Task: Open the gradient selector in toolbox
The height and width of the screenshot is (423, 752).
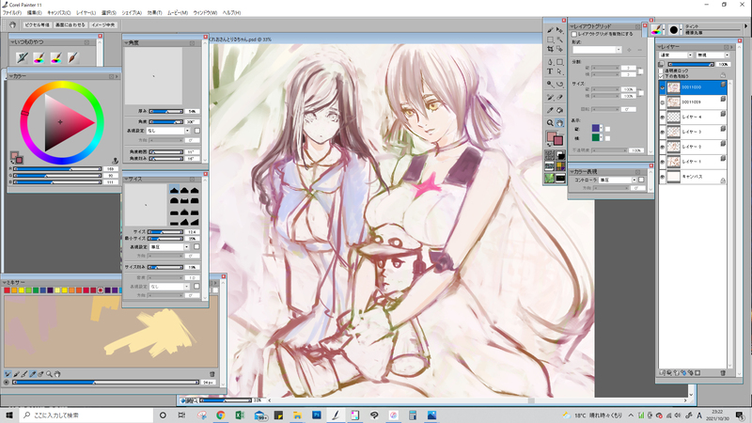Action: [x=559, y=154]
